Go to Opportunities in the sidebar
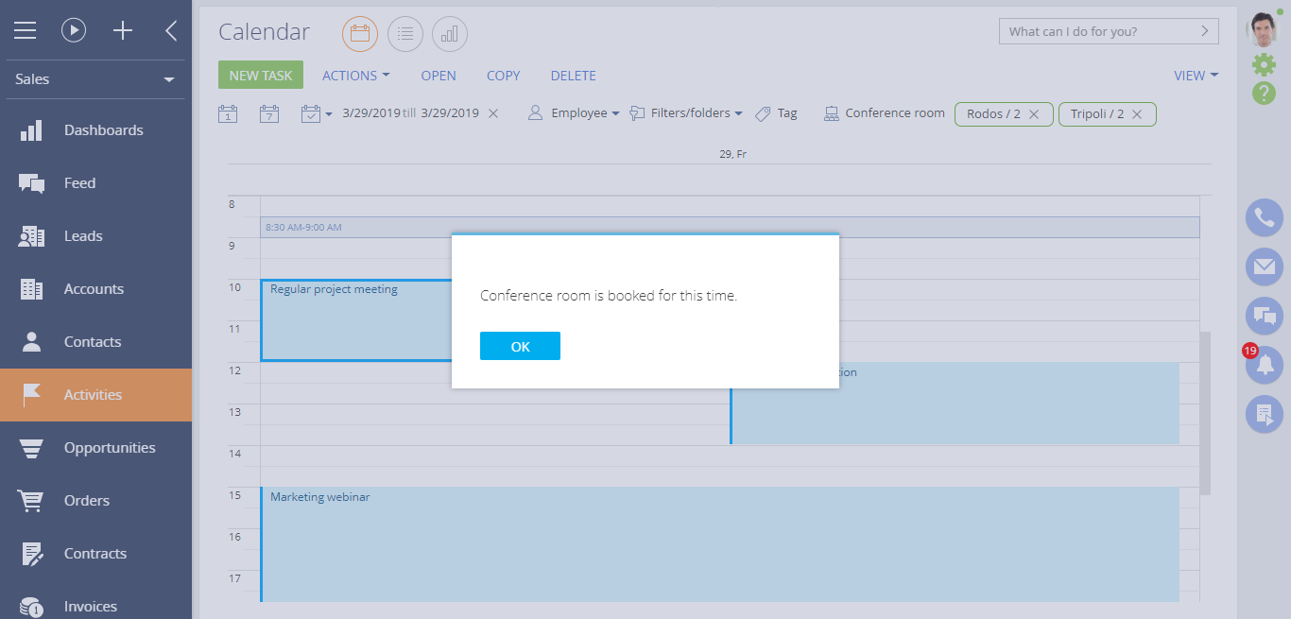Viewport: 1291px width, 619px height. 110,448
